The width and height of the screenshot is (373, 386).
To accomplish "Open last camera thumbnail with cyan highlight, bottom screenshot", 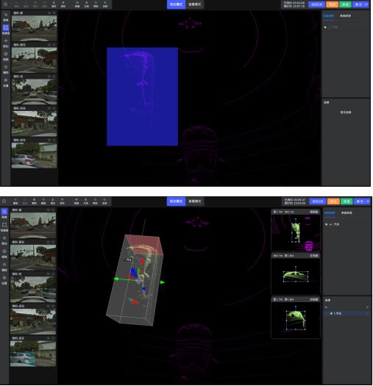I will tap(33, 354).
